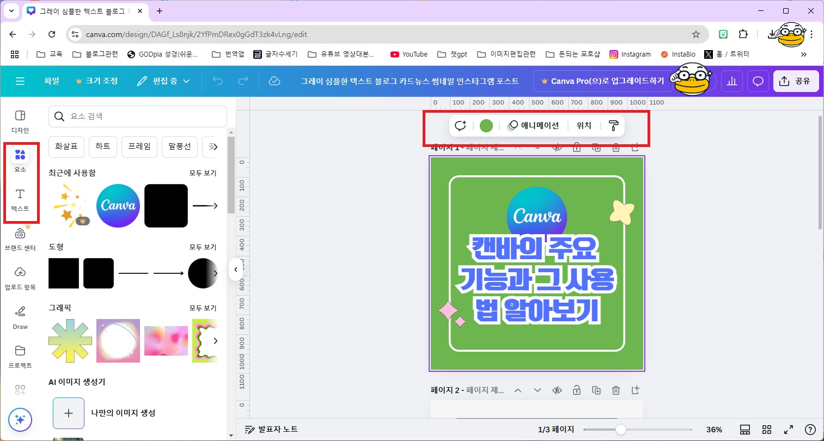824x441 pixels.
Task: Open the analytics bar chart icon
Action: click(732, 81)
